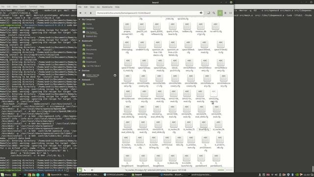
Task: Switch to the OpenOCD taskbar window
Action: 59,175
